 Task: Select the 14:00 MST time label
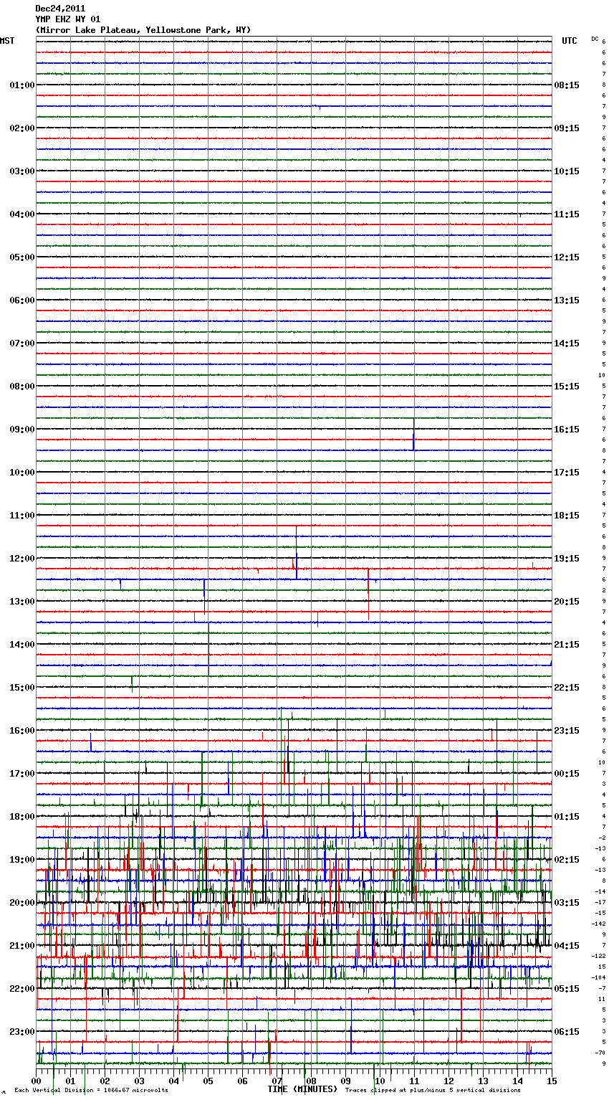coord(21,645)
